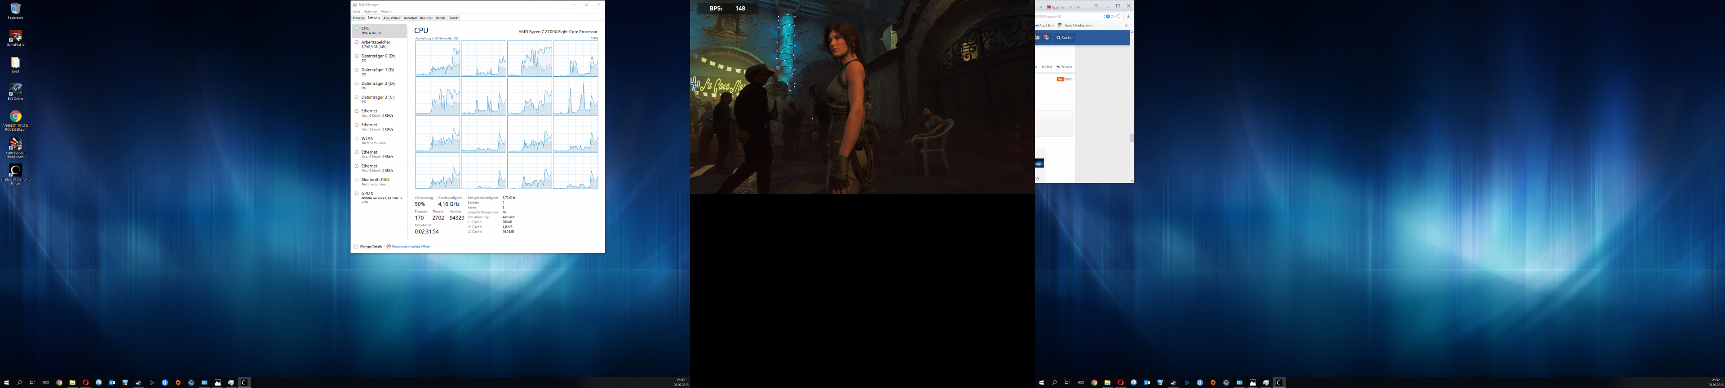Open Ansicht menu in Task-Manager

(x=386, y=11)
